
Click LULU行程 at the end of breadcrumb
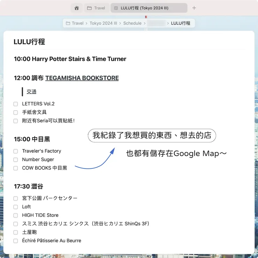coord(181,23)
